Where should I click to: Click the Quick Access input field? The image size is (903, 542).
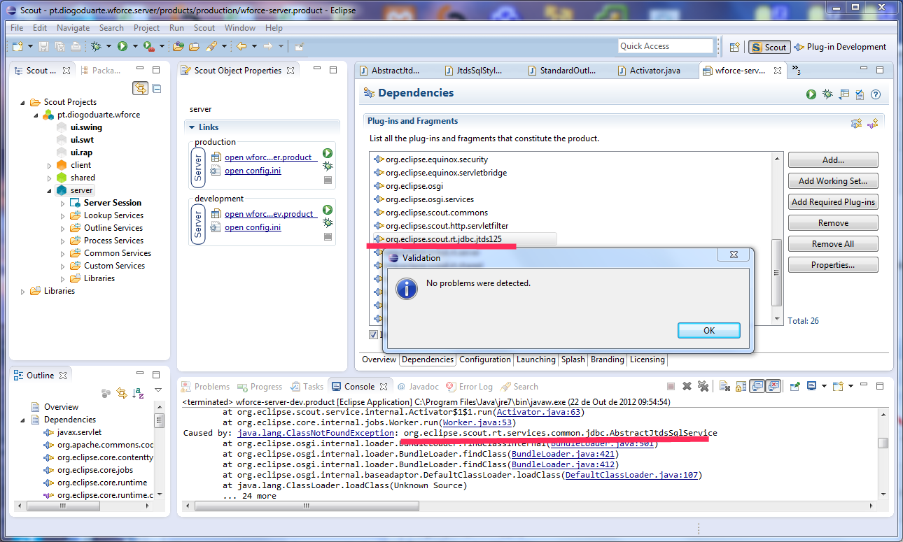coord(666,46)
